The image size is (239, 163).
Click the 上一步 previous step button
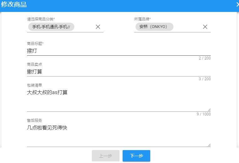106,156
